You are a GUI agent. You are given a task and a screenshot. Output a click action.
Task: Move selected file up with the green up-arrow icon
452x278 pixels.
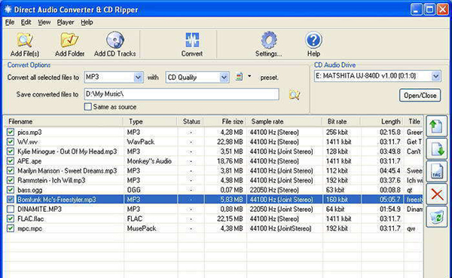[x=436, y=127]
